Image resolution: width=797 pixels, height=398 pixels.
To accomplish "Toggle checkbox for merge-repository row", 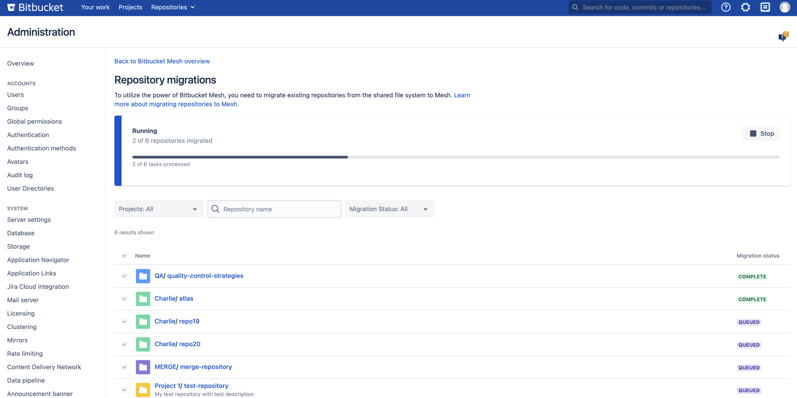I will (124, 367).
